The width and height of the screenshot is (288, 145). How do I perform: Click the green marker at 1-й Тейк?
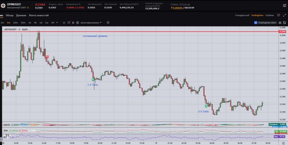(93, 79)
